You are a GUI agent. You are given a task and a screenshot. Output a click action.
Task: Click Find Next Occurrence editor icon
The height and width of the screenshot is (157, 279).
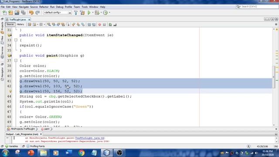click(x=58, y=24)
